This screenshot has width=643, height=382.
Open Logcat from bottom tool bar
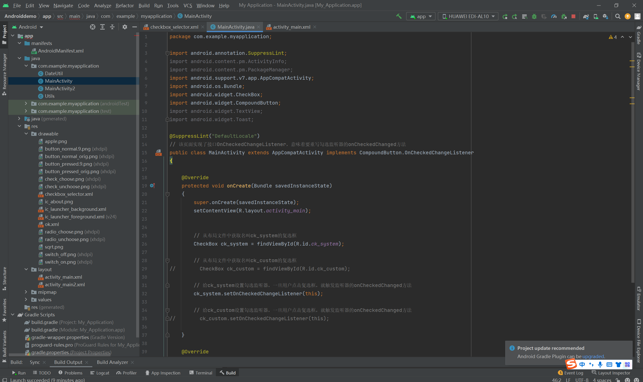tap(100, 373)
